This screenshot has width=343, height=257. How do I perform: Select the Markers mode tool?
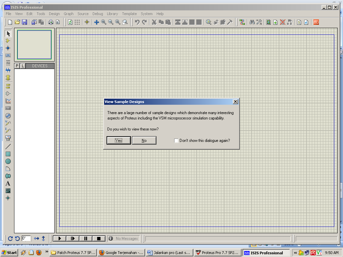pos(8,198)
